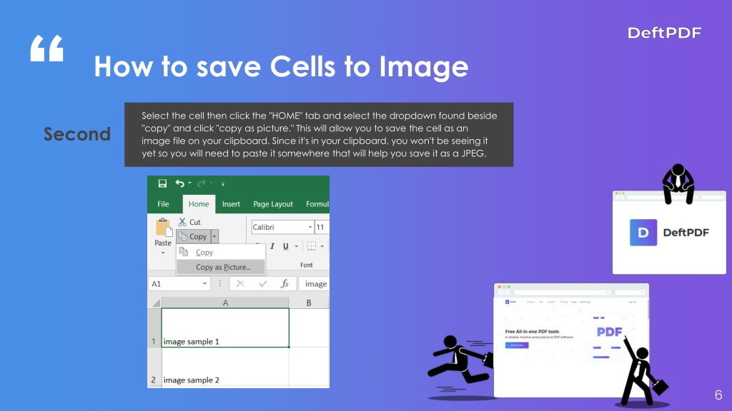Image resolution: width=732 pixels, height=411 pixels.
Task: Click the Borders icon
Action: coord(312,246)
